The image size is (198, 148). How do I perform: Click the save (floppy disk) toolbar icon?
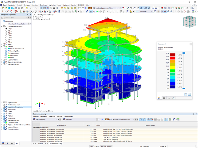(19, 8)
